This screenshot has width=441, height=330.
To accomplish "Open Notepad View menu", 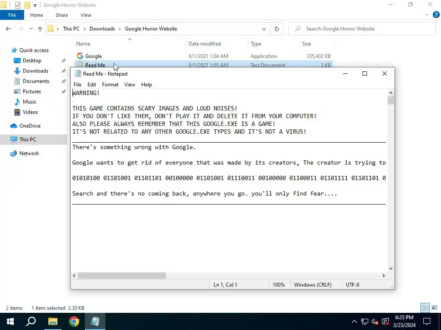I will point(130,85).
